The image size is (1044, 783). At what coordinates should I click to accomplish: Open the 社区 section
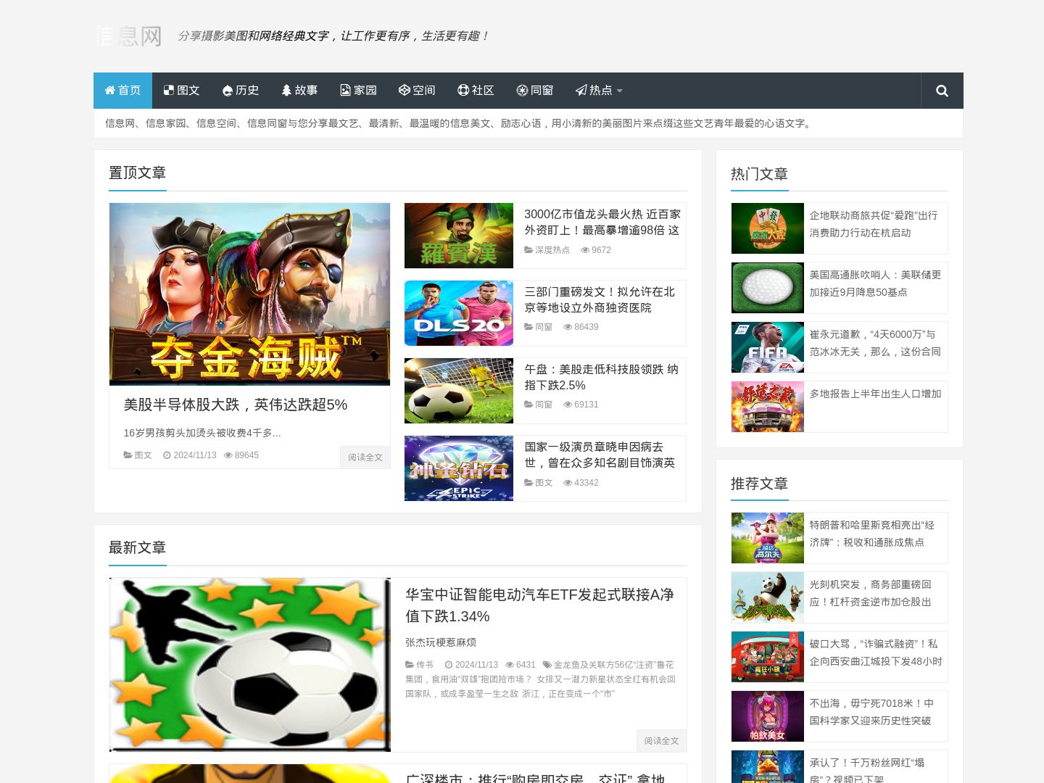click(x=476, y=91)
